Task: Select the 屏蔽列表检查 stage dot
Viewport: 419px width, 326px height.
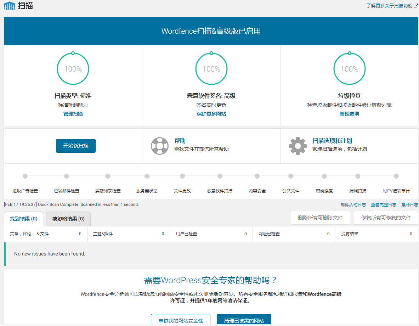Action: [108, 176]
